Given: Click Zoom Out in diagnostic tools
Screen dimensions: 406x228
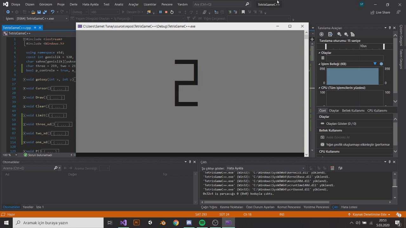Looking at the screenshot, I should click(x=346, y=34).
